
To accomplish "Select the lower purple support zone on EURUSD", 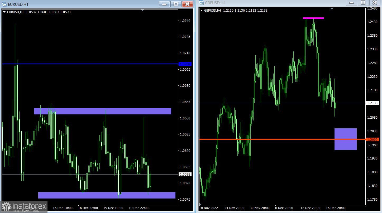I will 107,195.
